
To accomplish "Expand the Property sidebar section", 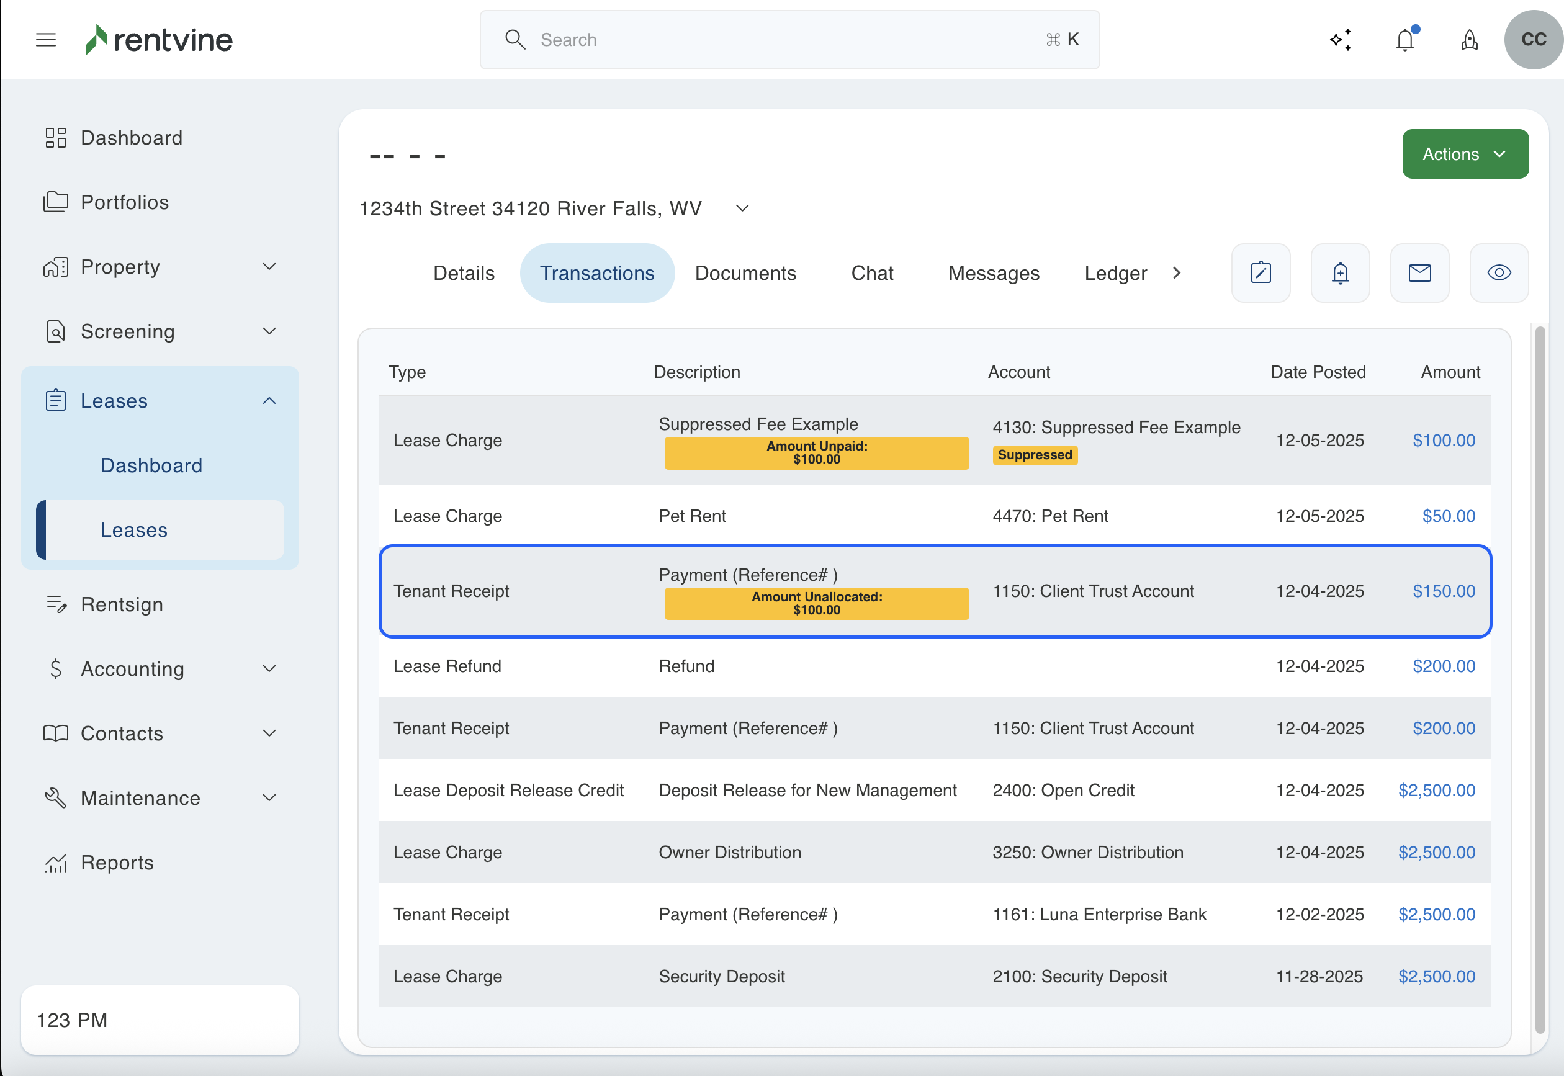I will [x=269, y=267].
